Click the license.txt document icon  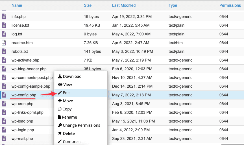pyautogui.click(x=4, y=25)
